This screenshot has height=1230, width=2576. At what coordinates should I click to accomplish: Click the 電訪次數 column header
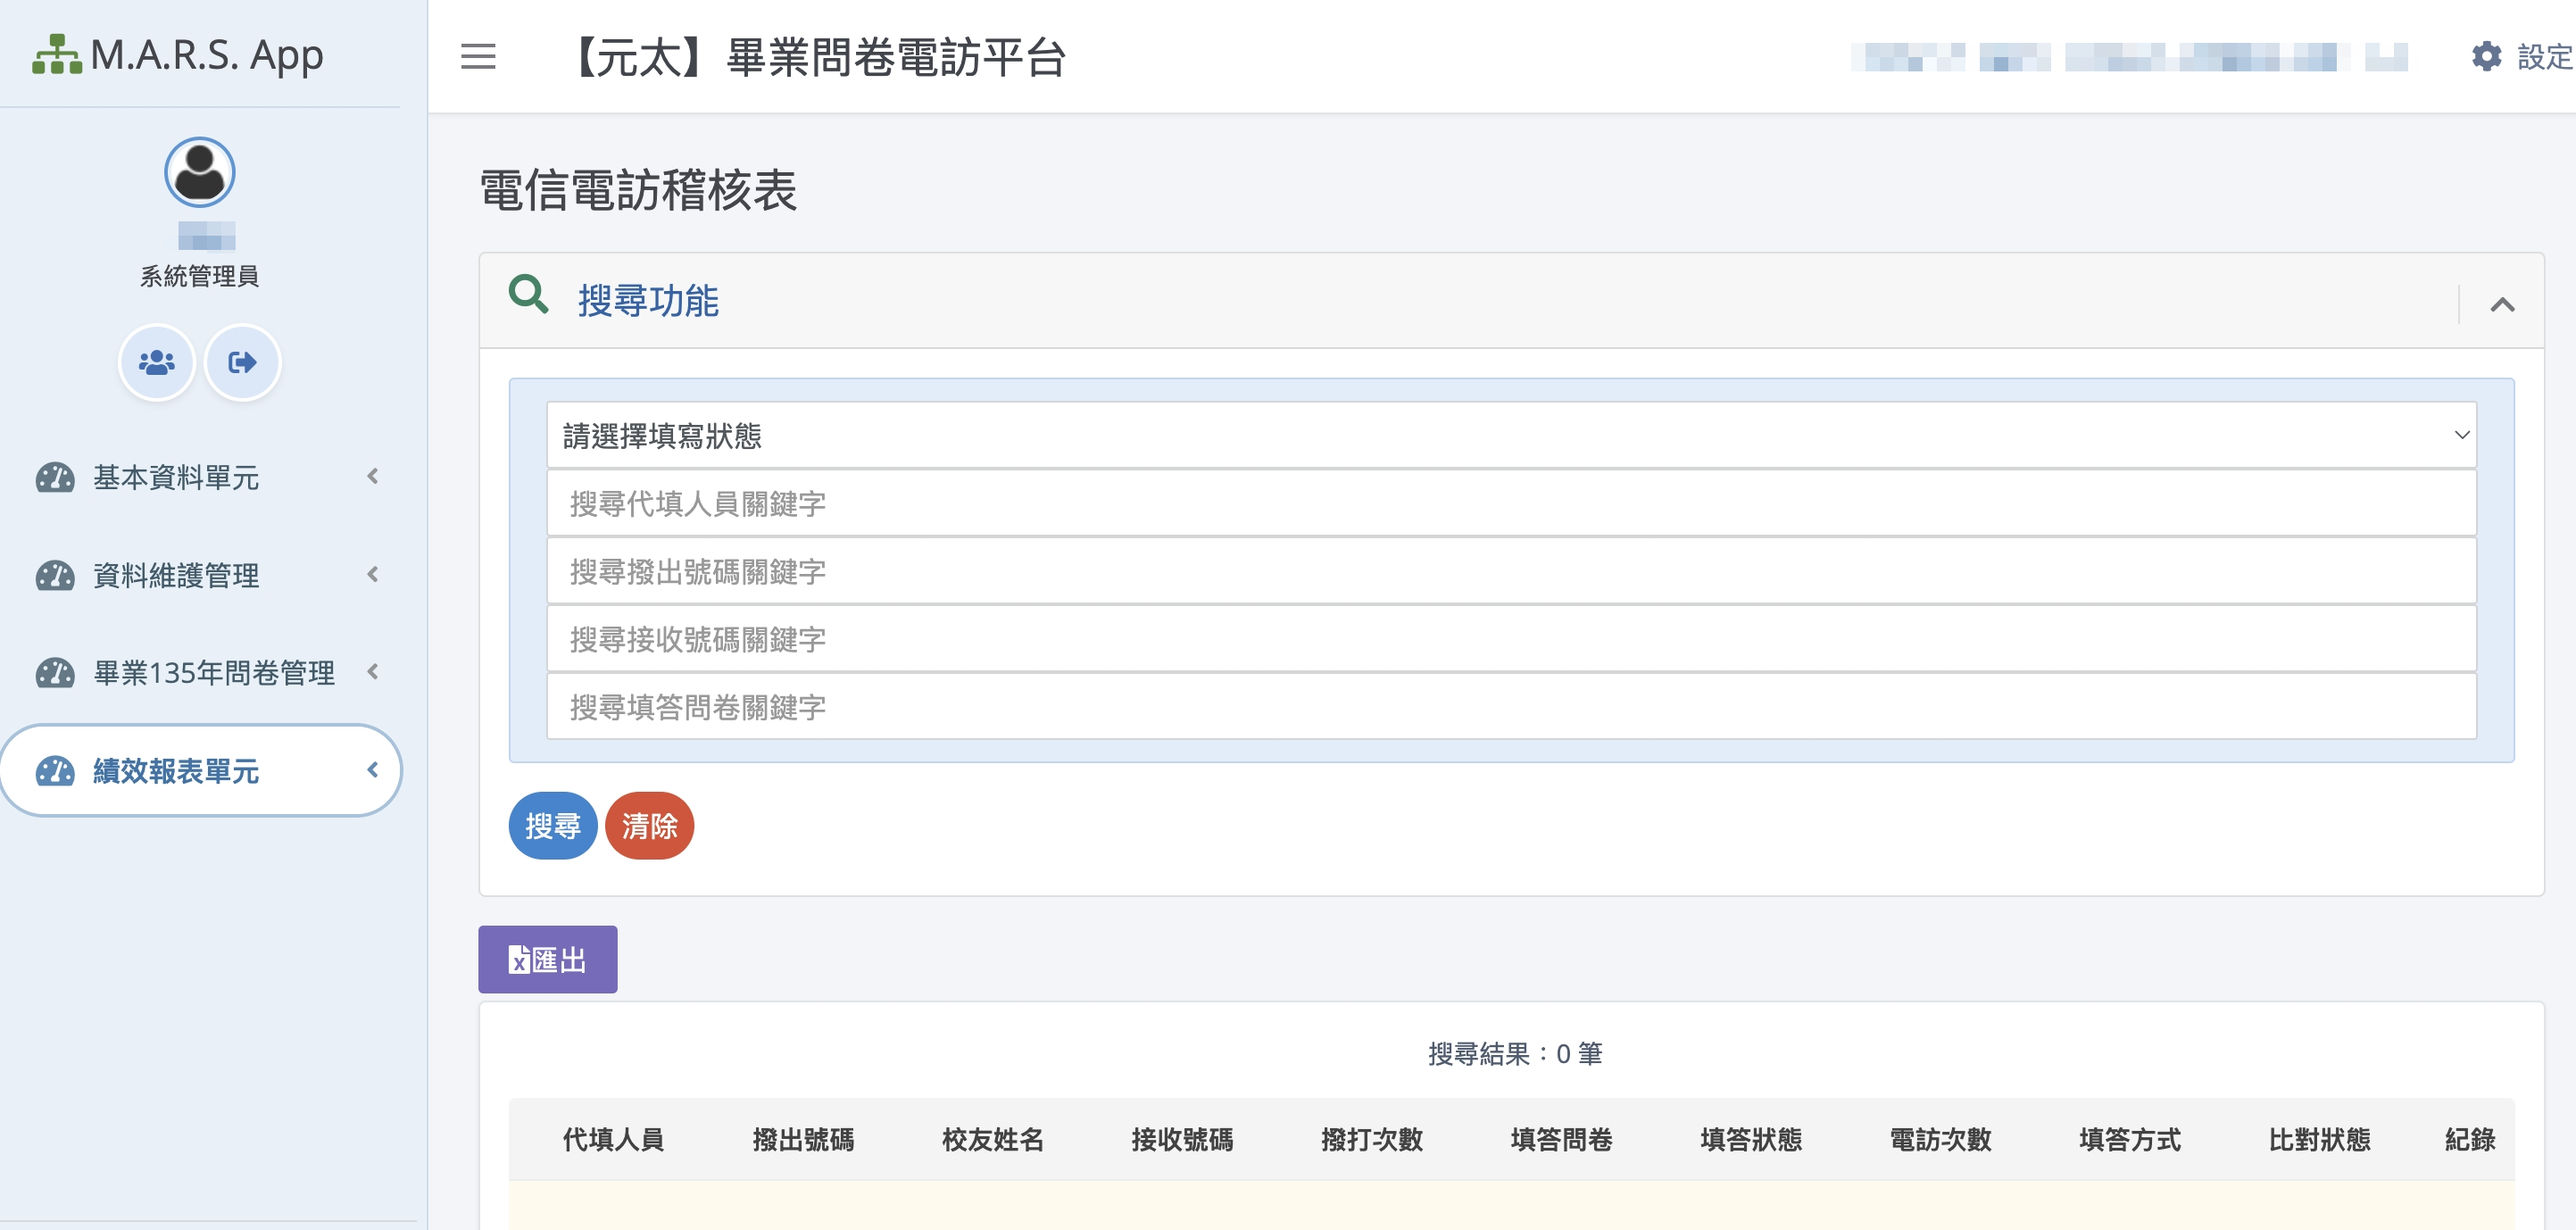[x=1940, y=1139]
